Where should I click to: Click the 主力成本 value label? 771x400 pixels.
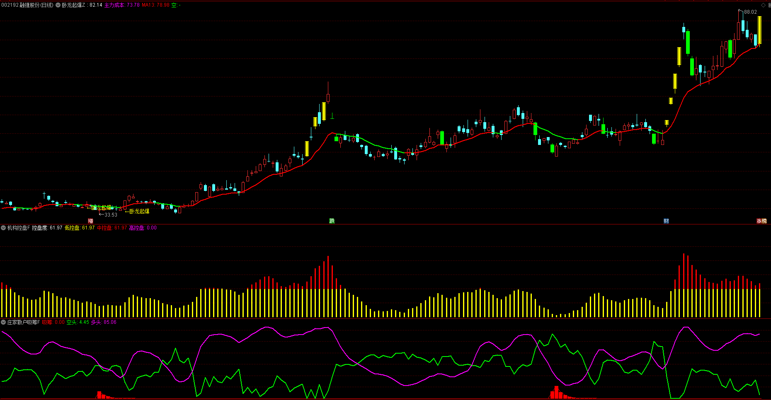tap(122, 5)
